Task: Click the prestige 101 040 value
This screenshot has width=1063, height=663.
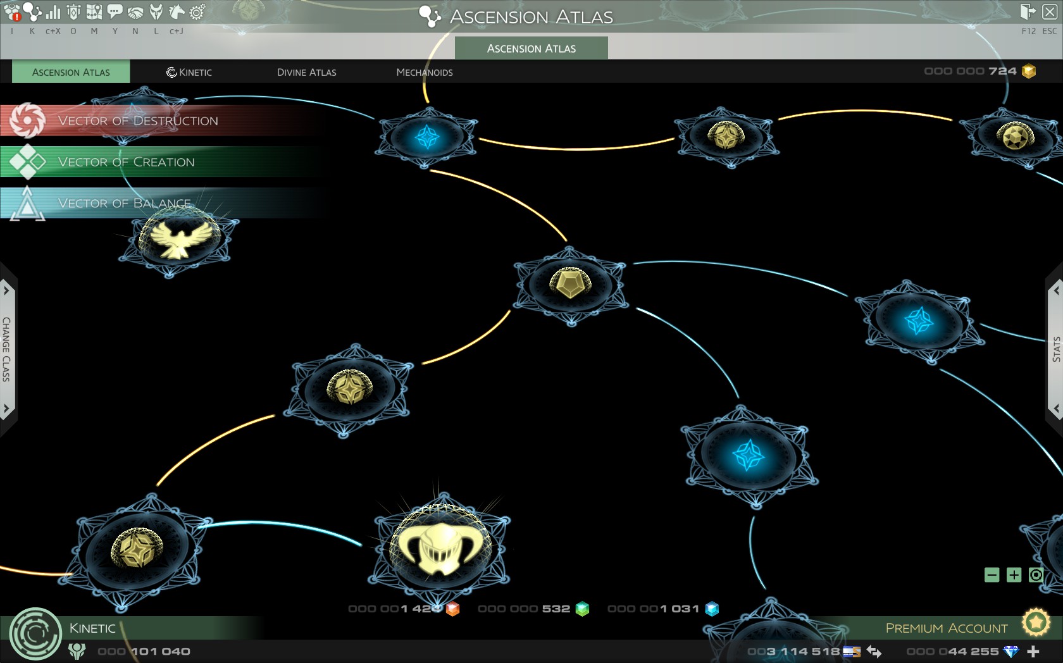Action: point(144,652)
